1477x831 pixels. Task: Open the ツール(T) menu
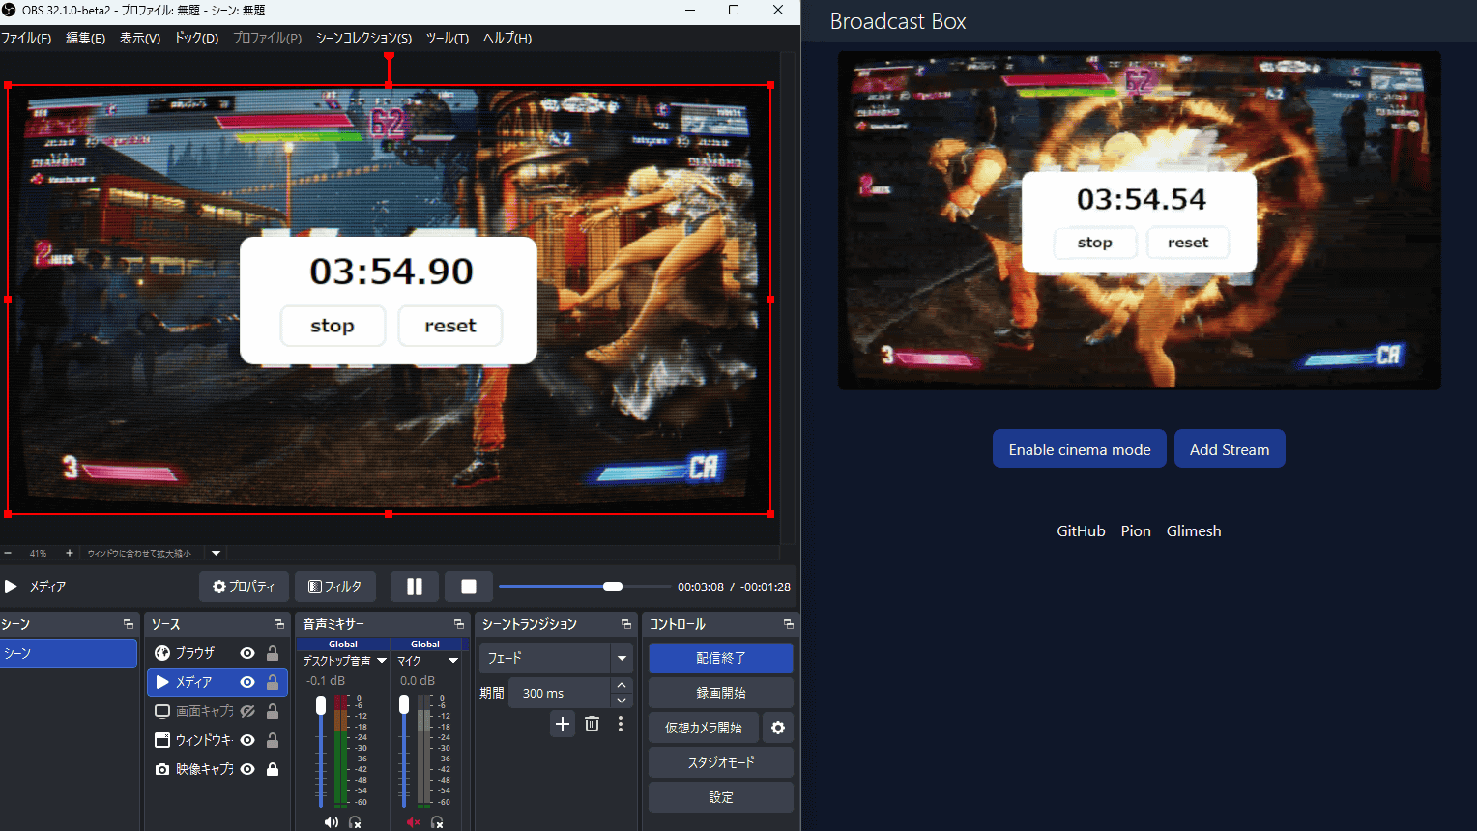click(x=447, y=38)
